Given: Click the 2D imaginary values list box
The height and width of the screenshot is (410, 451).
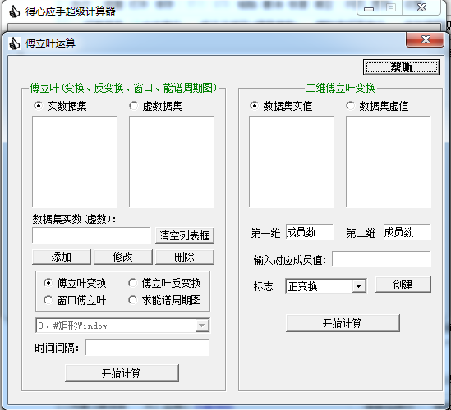Looking at the screenshot, I should [389, 162].
